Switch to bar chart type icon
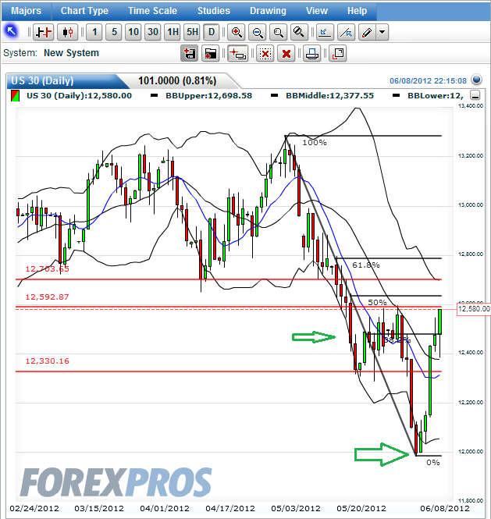The width and height of the screenshot is (491, 519). (x=44, y=32)
